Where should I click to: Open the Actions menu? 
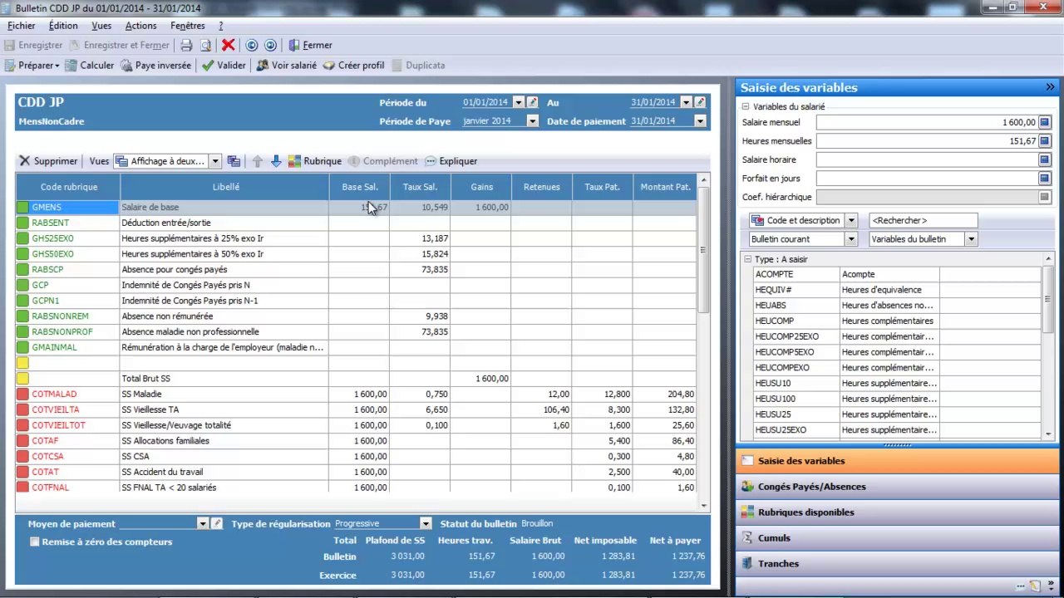[x=140, y=26]
